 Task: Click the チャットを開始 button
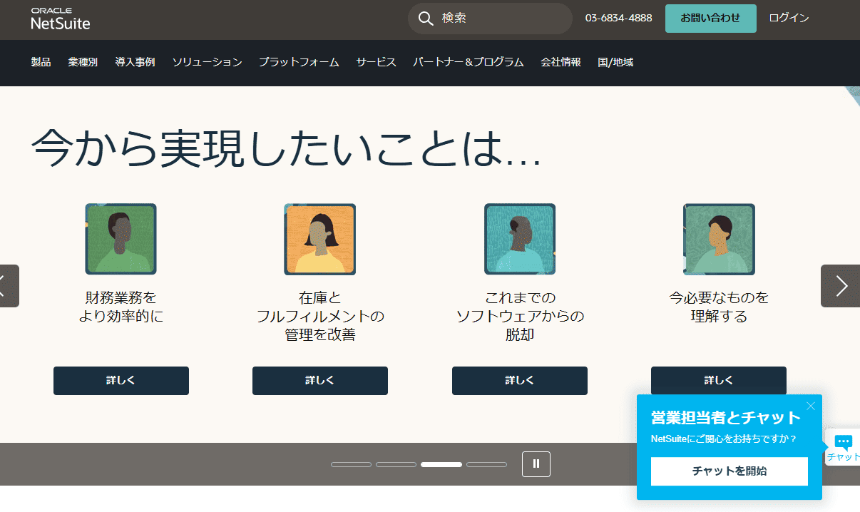(730, 471)
